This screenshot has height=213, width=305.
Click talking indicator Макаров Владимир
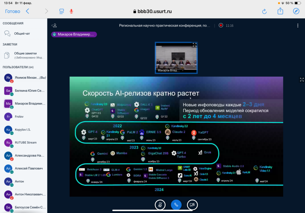[74, 34]
